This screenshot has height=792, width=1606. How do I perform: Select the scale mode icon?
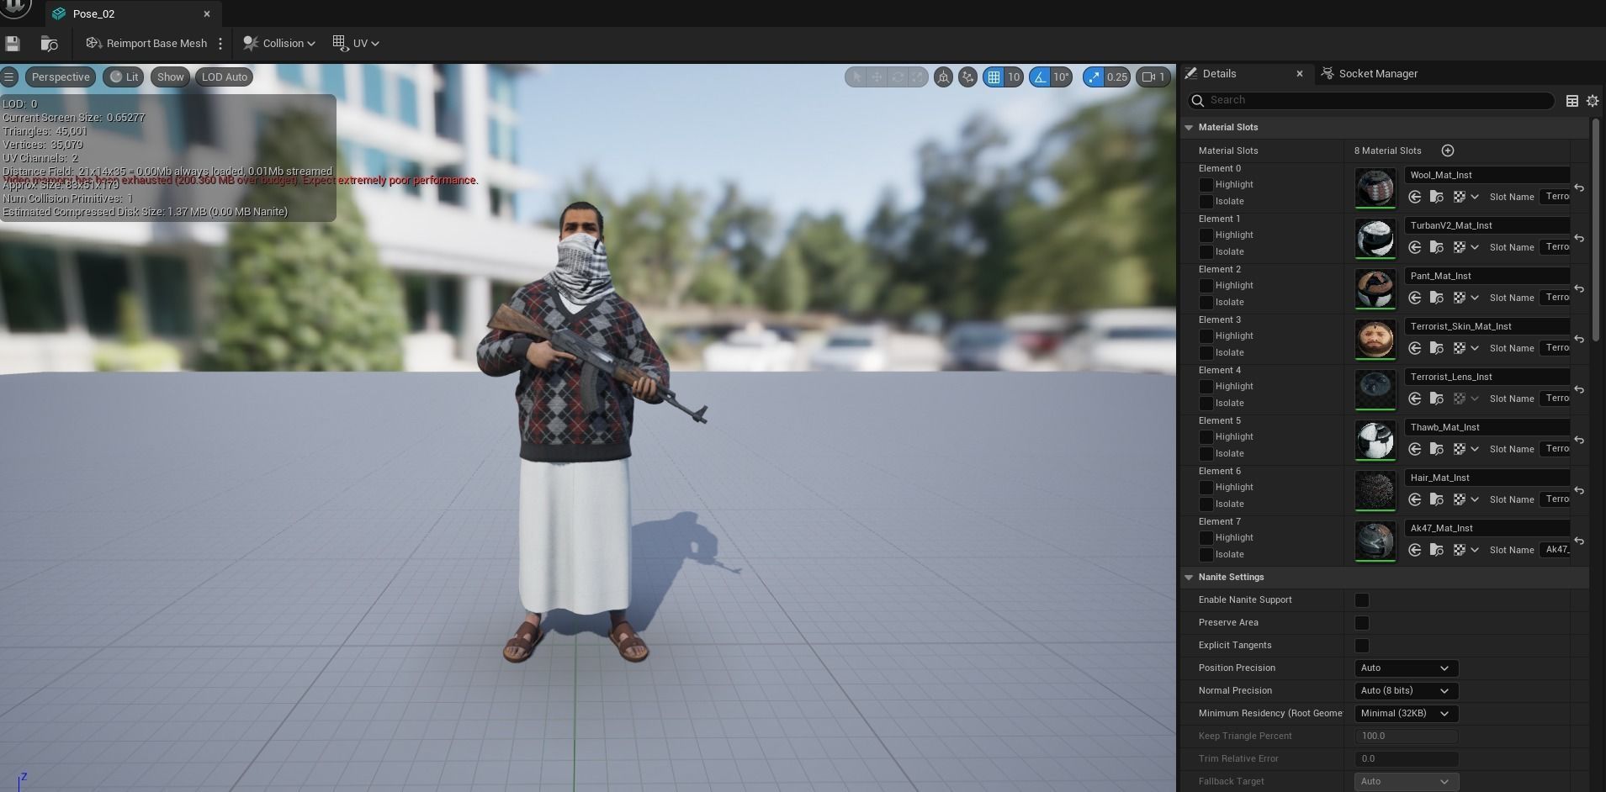tap(917, 77)
